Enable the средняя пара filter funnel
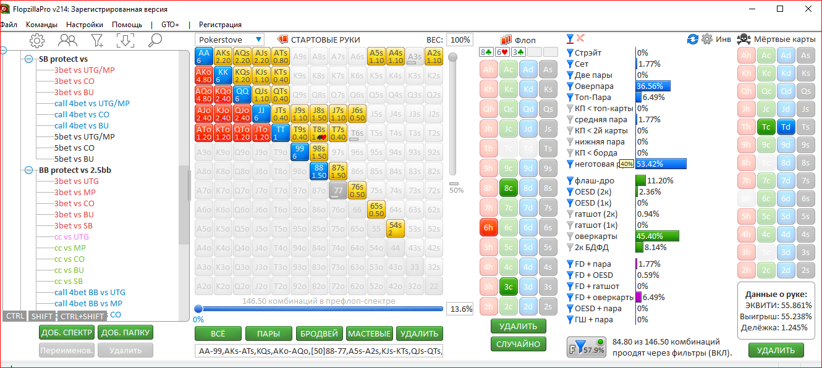Viewport: 822px width, 368px height. [x=570, y=120]
